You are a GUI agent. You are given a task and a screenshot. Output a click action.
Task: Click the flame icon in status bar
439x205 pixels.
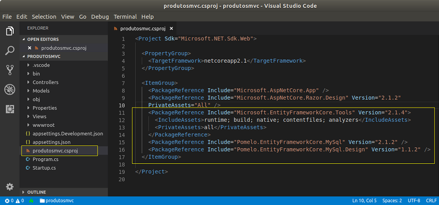click(x=31, y=201)
